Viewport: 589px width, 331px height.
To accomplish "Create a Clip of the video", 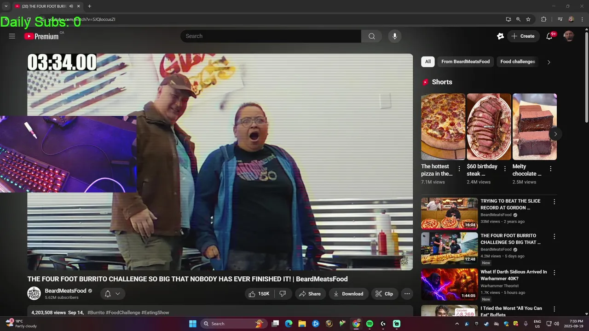I will tap(384, 294).
